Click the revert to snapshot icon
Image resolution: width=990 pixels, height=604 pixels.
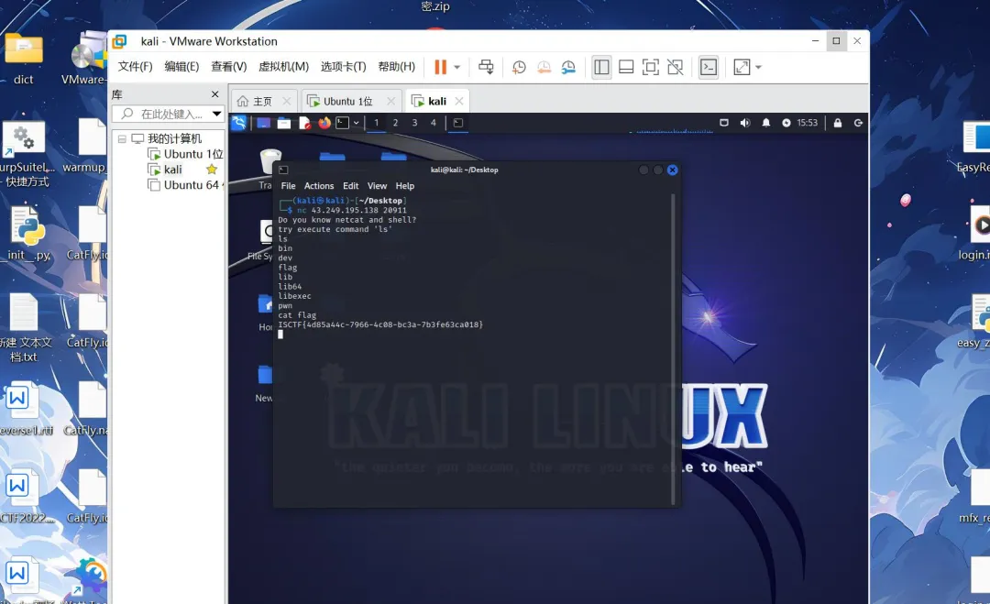(544, 67)
